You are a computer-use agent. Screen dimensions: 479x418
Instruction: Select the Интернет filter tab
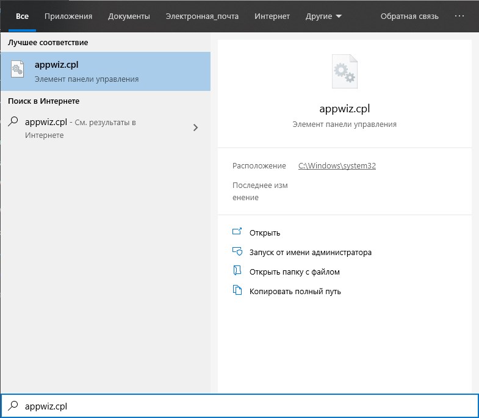click(272, 16)
